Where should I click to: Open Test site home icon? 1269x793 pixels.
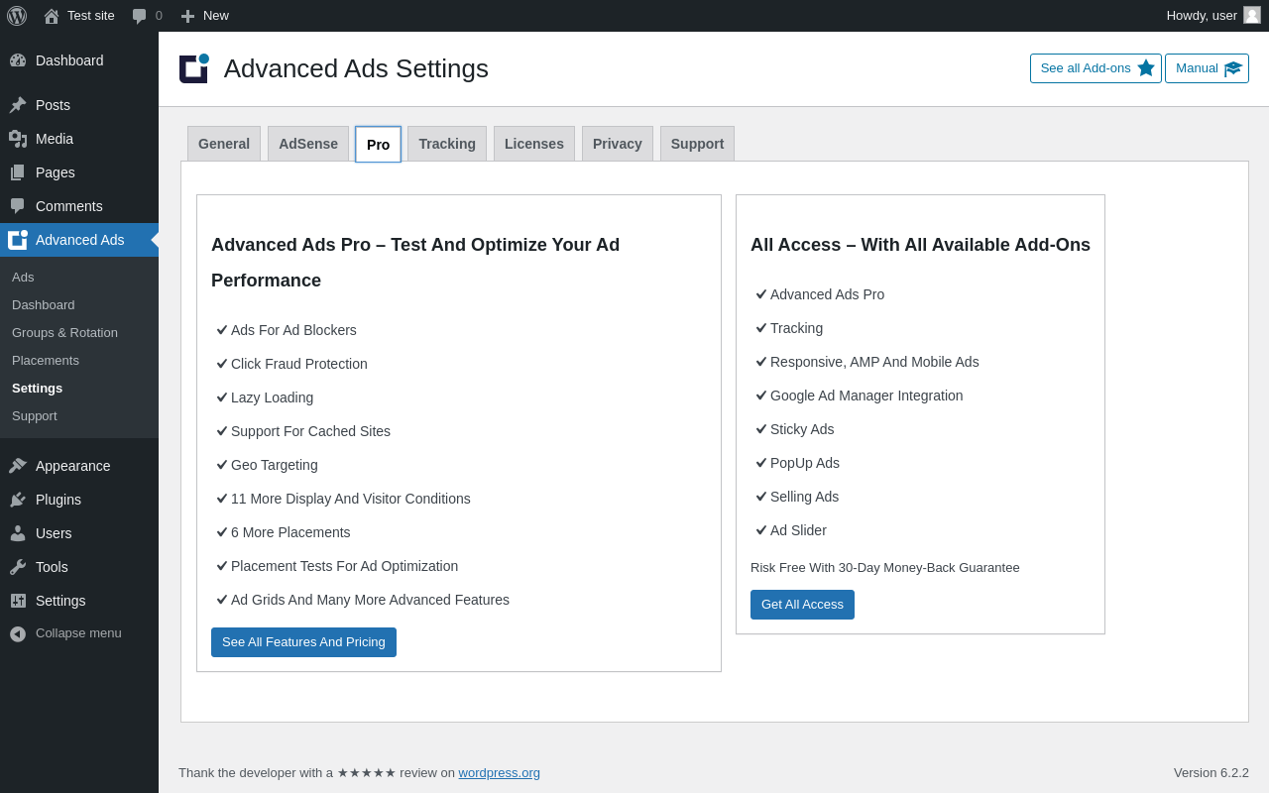tap(52, 16)
